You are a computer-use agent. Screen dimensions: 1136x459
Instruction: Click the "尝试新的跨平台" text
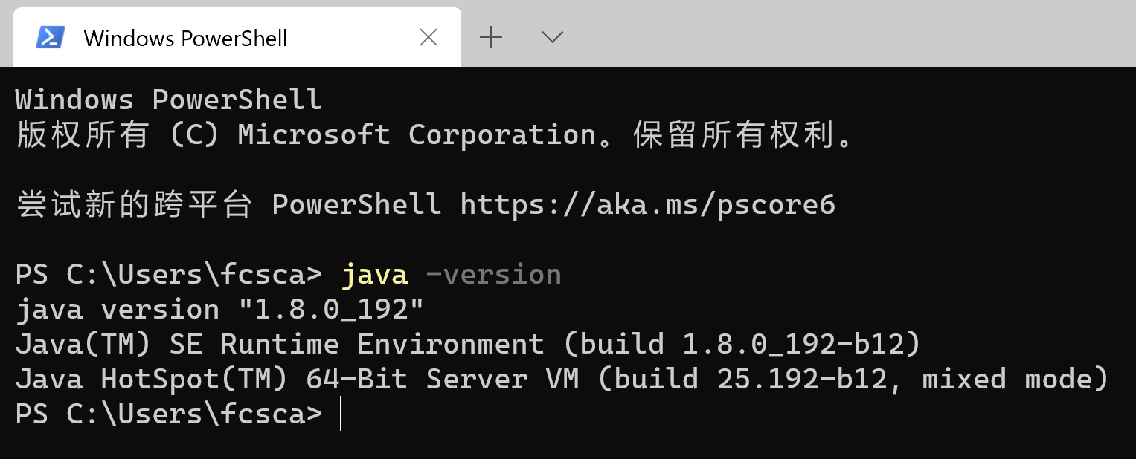coord(134,205)
